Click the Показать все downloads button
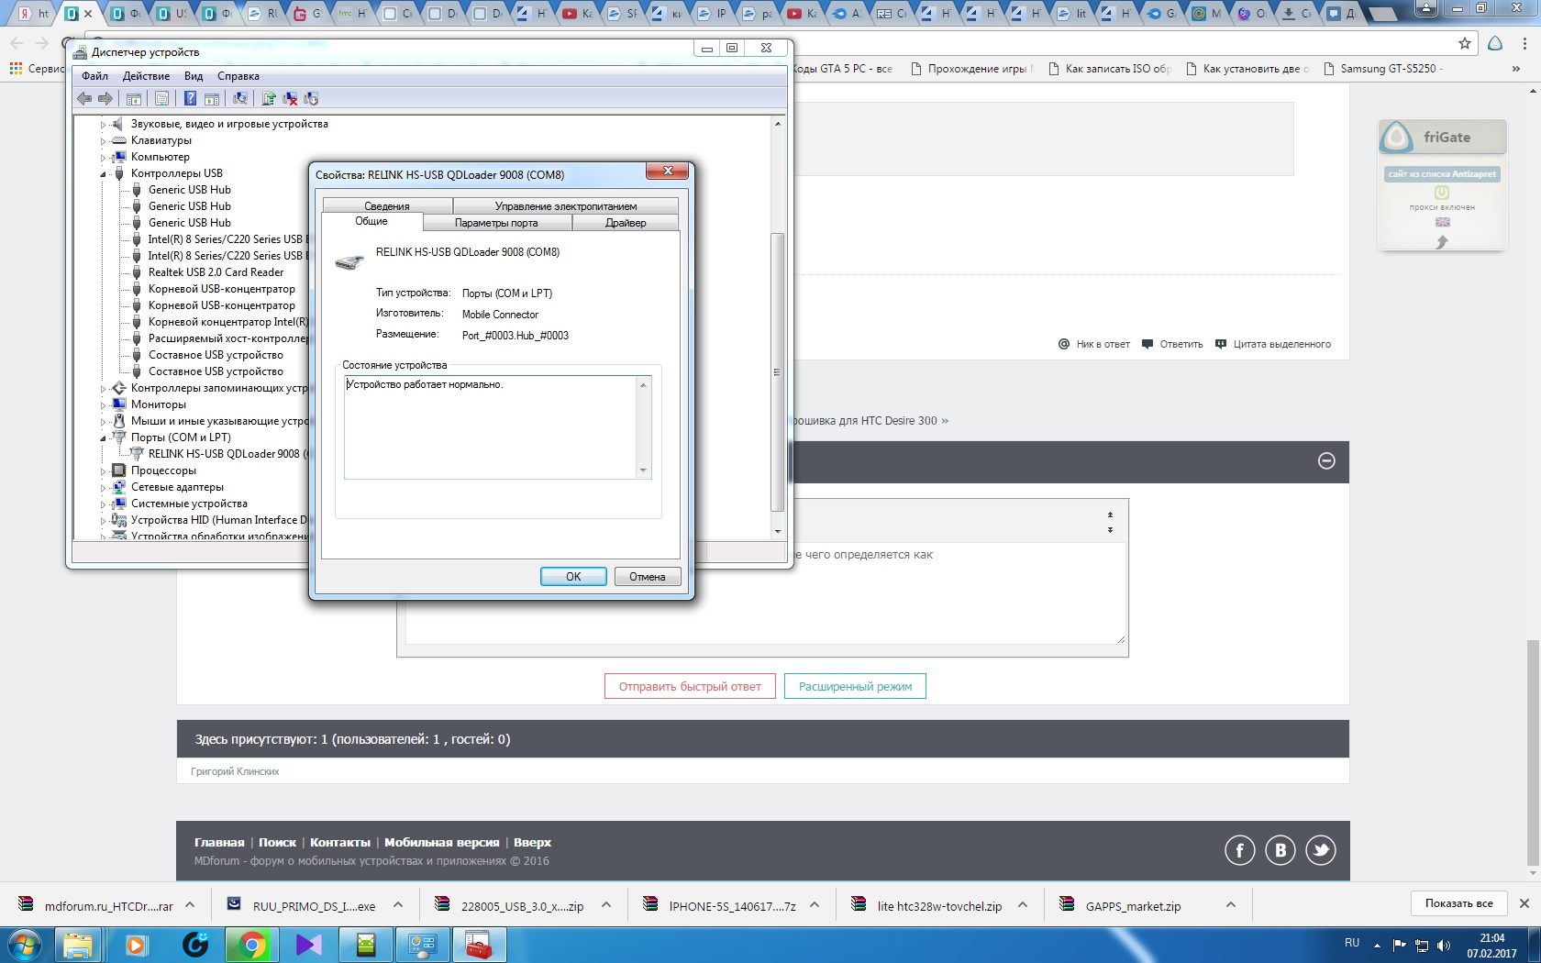Image resolution: width=1541 pixels, height=963 pixels. [1458, 903]
